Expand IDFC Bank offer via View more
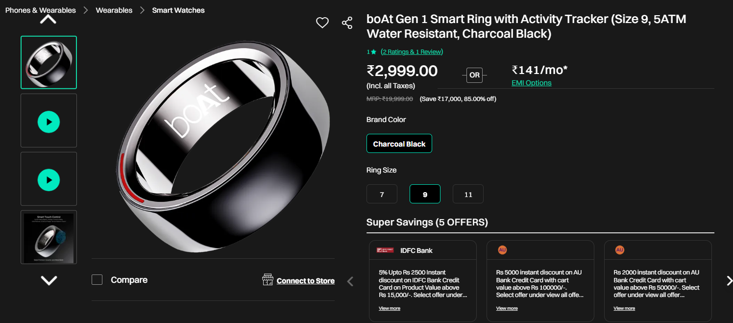The width and height of the screenshot is (733, 323). click(x=390, y=308)
